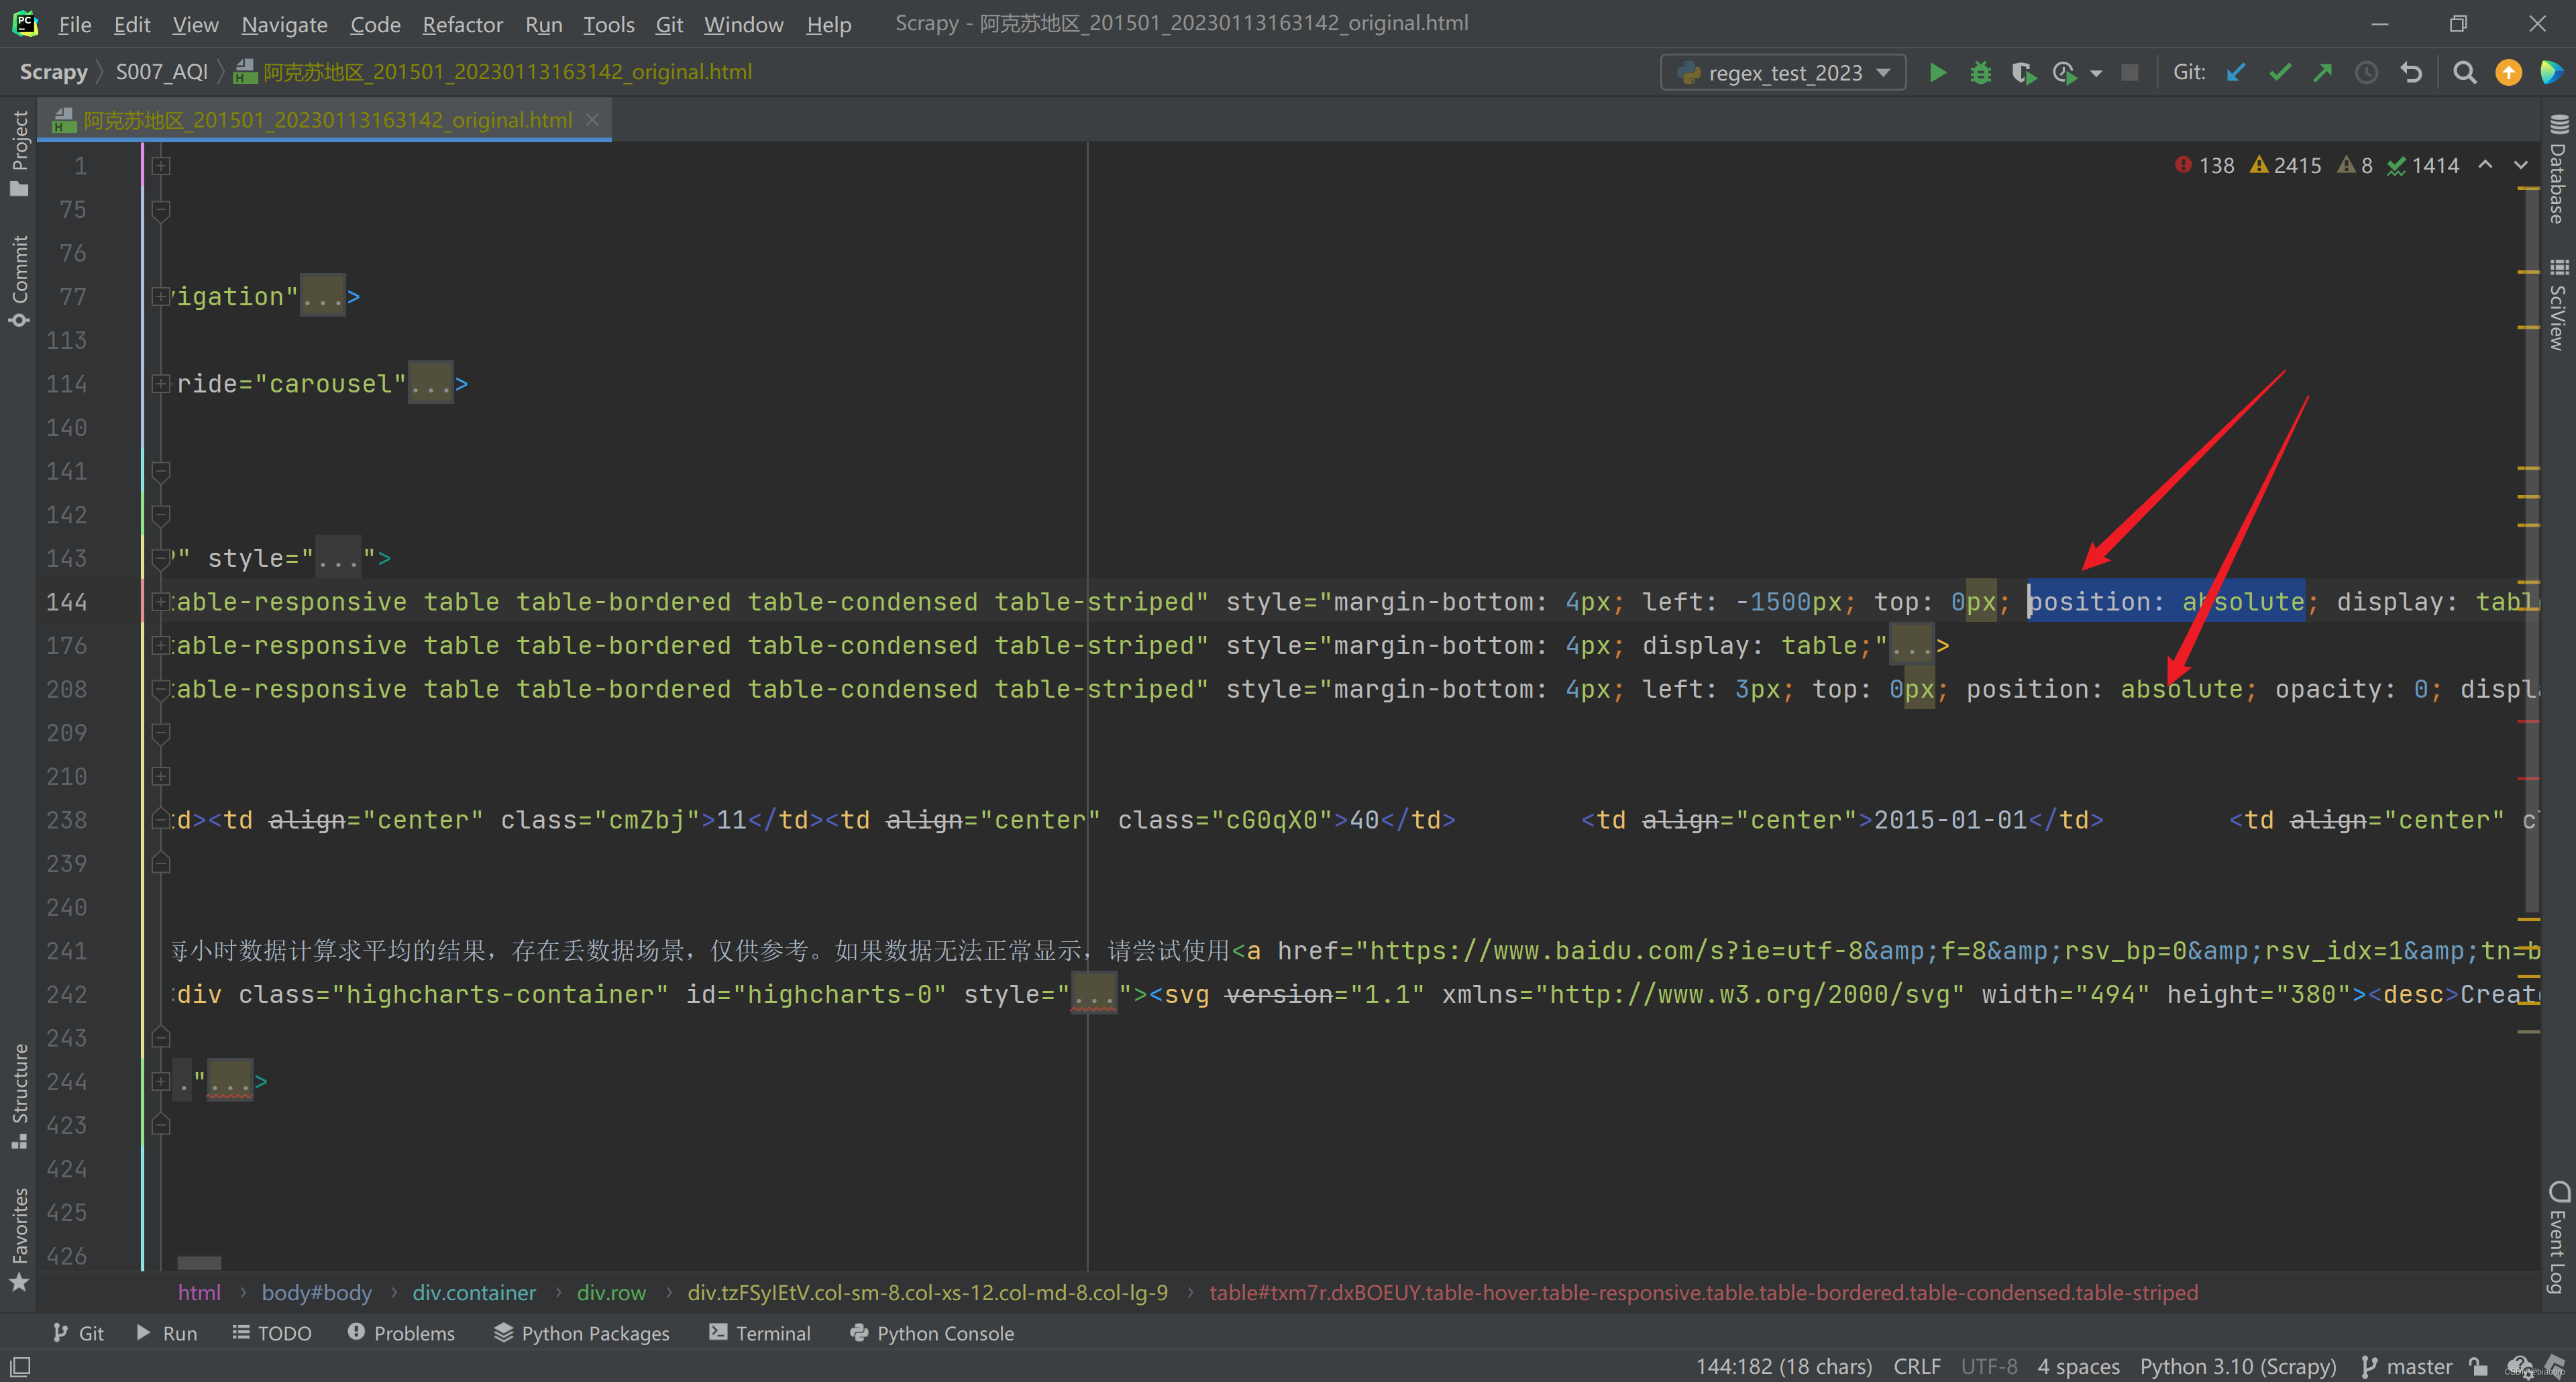Click Git Update Project arrow icon

point(2237,73)
